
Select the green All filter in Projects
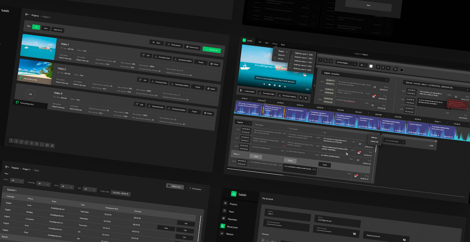click(36, 27)
